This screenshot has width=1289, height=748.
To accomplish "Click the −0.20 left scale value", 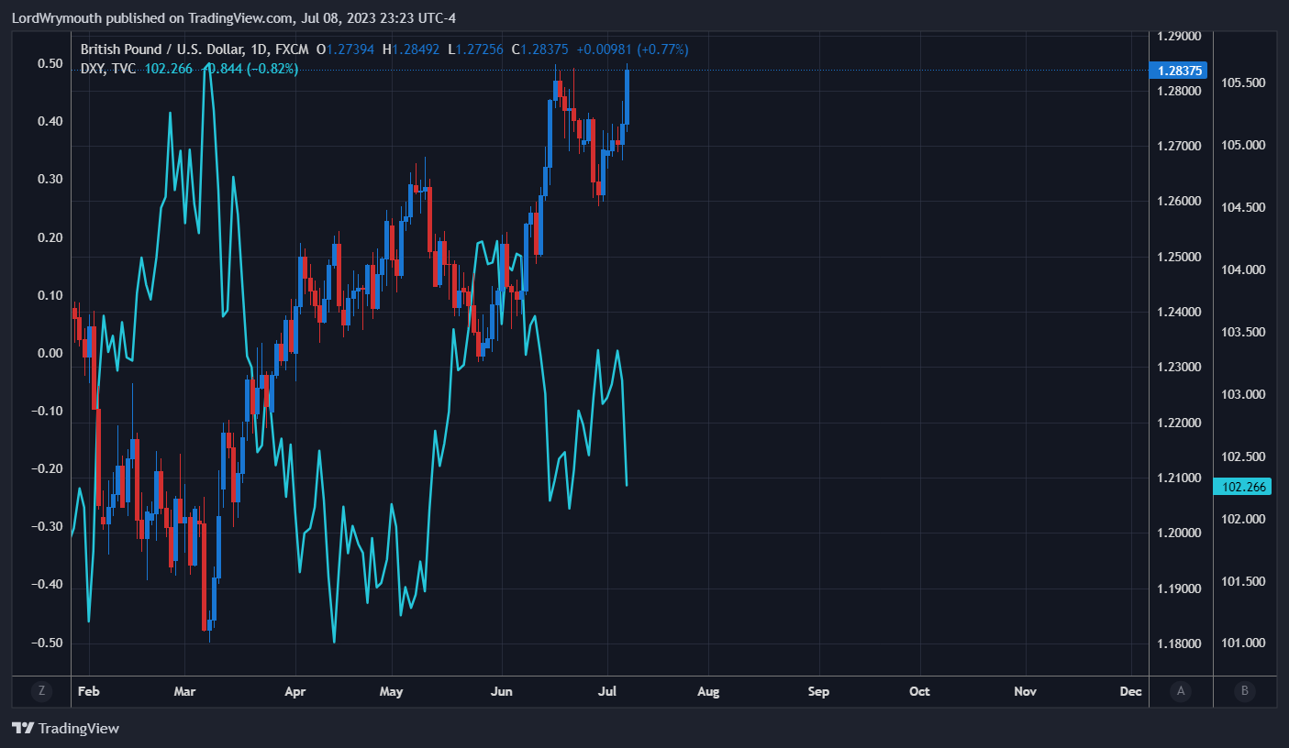I will (x=46, y=468).
